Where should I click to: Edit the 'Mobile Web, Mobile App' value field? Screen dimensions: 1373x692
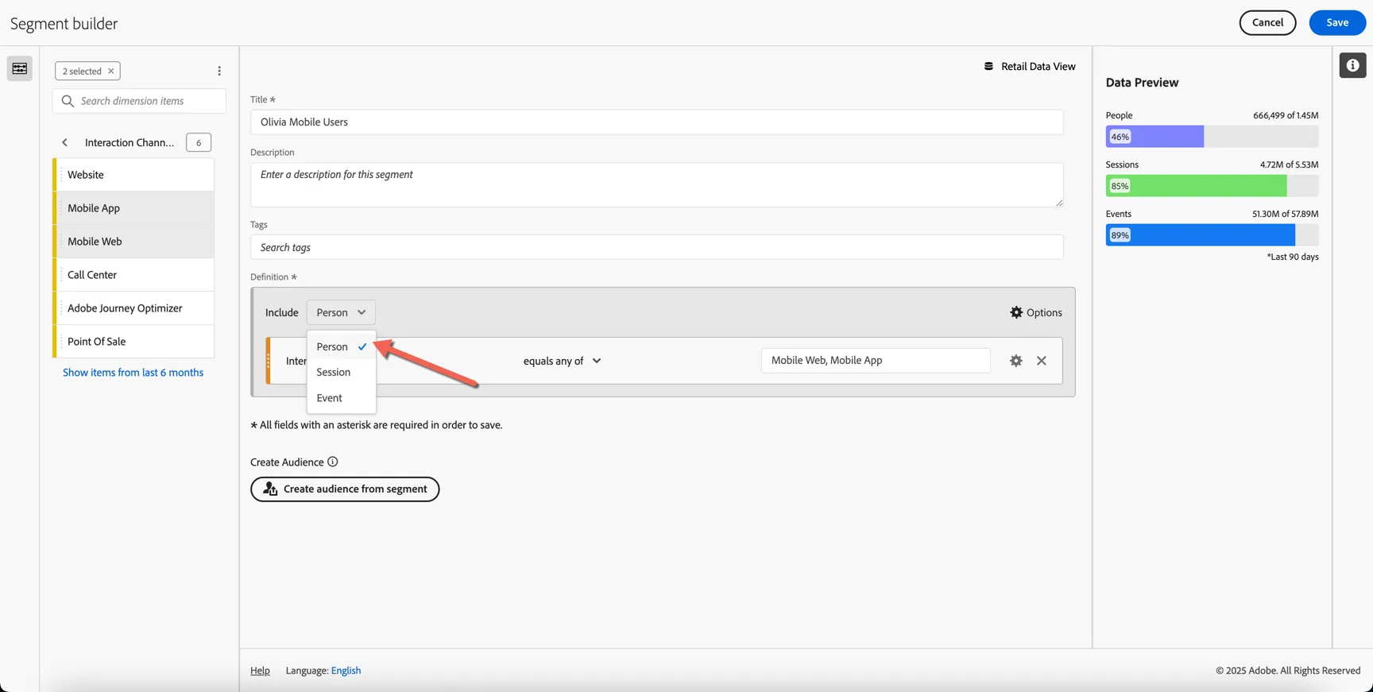(876, 361)
